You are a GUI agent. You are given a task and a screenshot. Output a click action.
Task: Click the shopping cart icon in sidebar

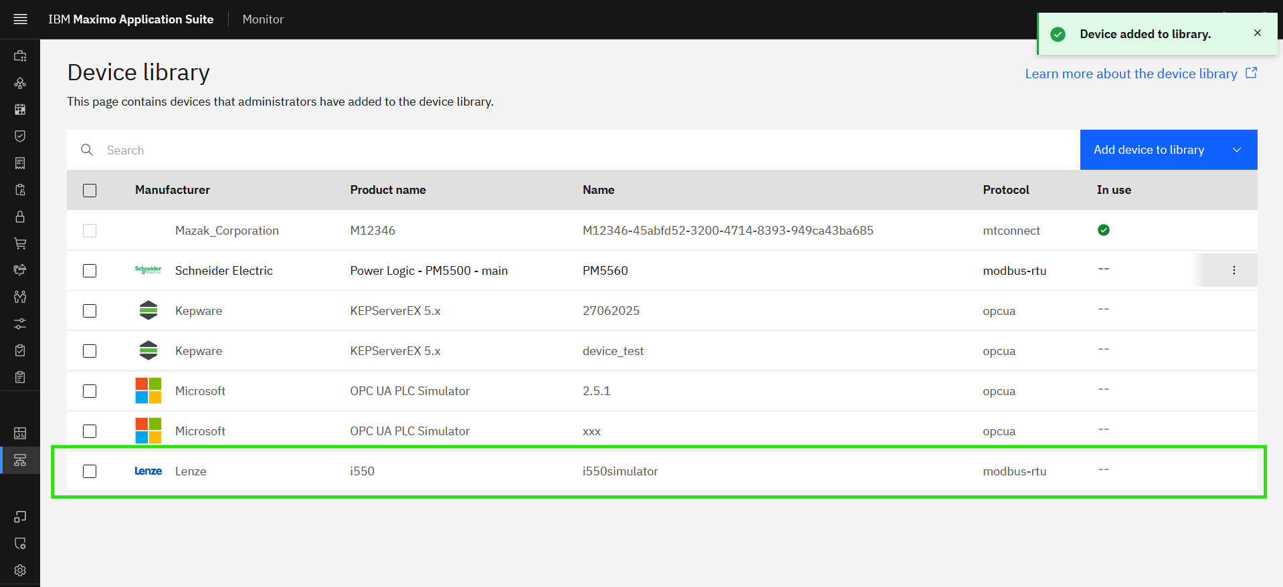point(20,243)
